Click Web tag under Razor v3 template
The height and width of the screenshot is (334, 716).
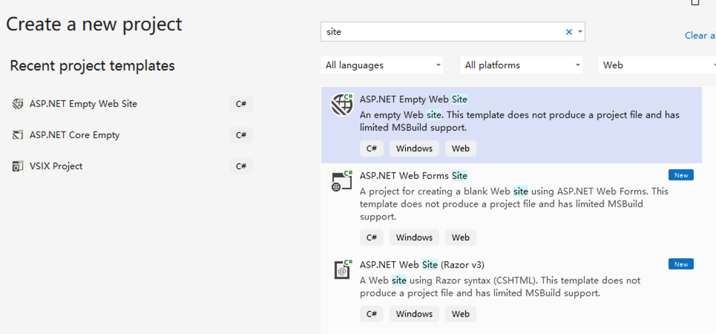click(x=460, y=314)
